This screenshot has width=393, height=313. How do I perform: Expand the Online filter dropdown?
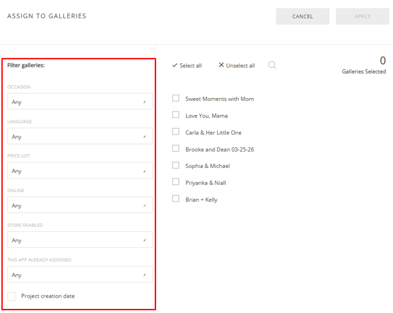point(80,206)
